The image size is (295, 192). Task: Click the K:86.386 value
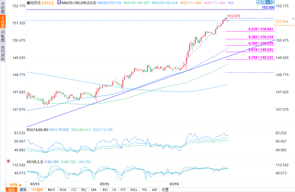[52, 162]
